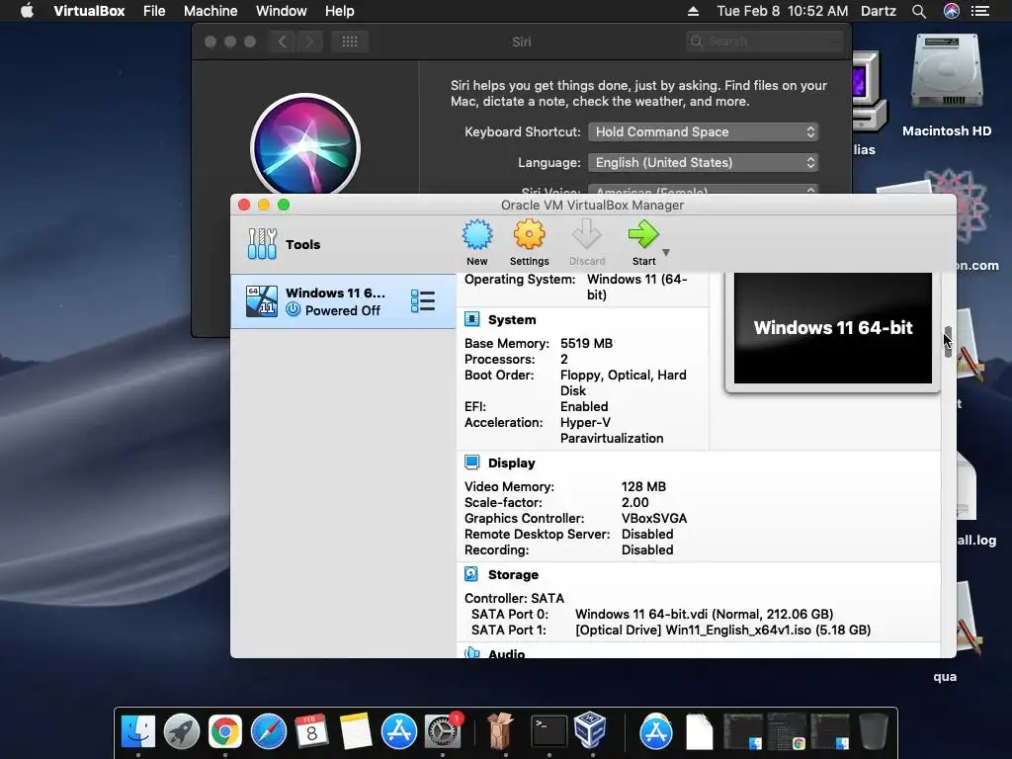
Task: Open Notification Center in the menu bar
Action: 980,11
